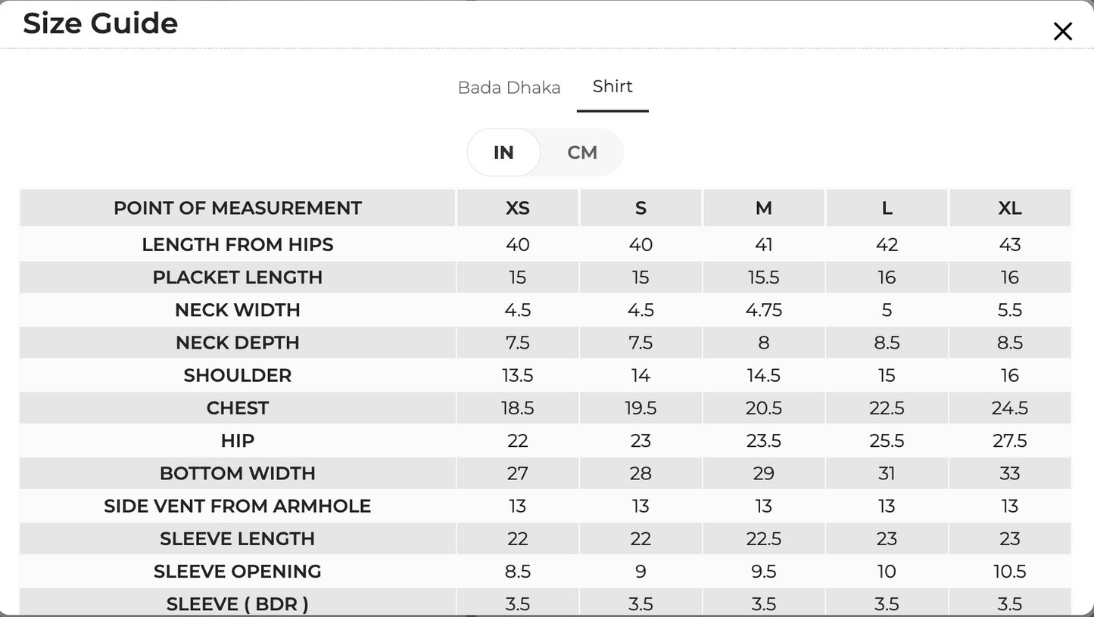Click the Sleeve Opening row label
1094x617 pixels.
click(238, 572)
